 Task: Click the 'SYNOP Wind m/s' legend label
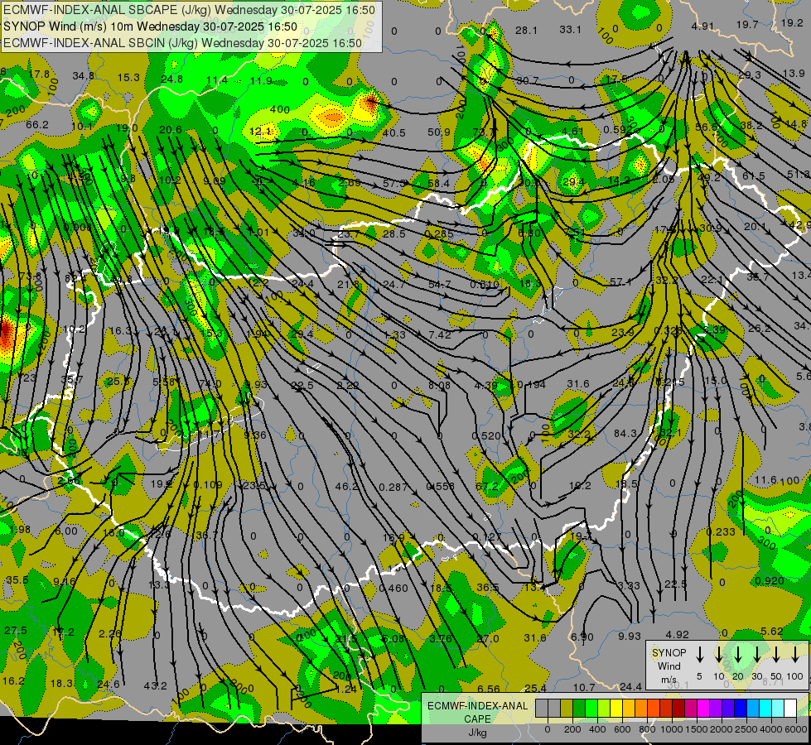point(669,666)
